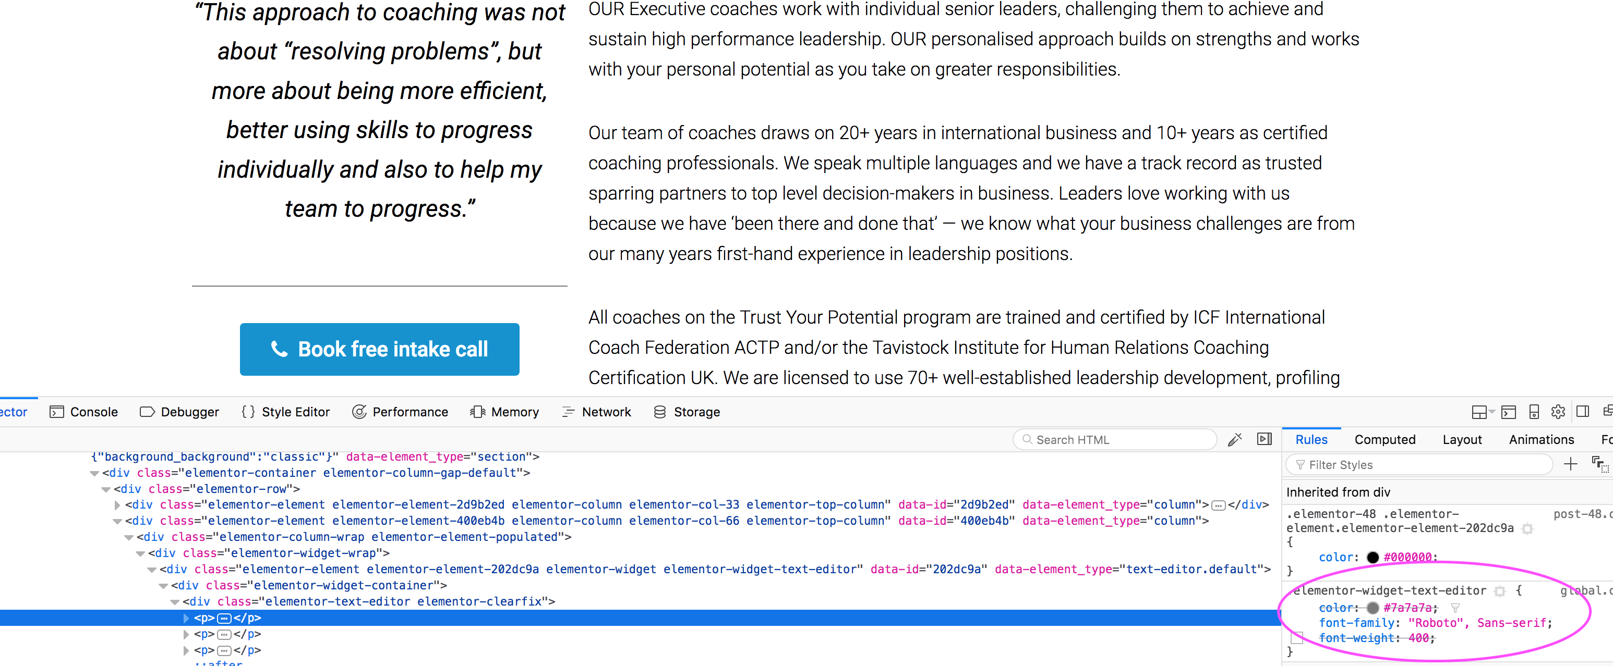Open the developer tools settings gear
The height and width of the screenshot is (666, 1613).
(x=1558, y=412)
